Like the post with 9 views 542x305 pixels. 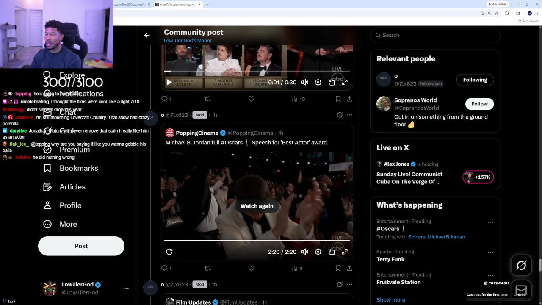251,268
